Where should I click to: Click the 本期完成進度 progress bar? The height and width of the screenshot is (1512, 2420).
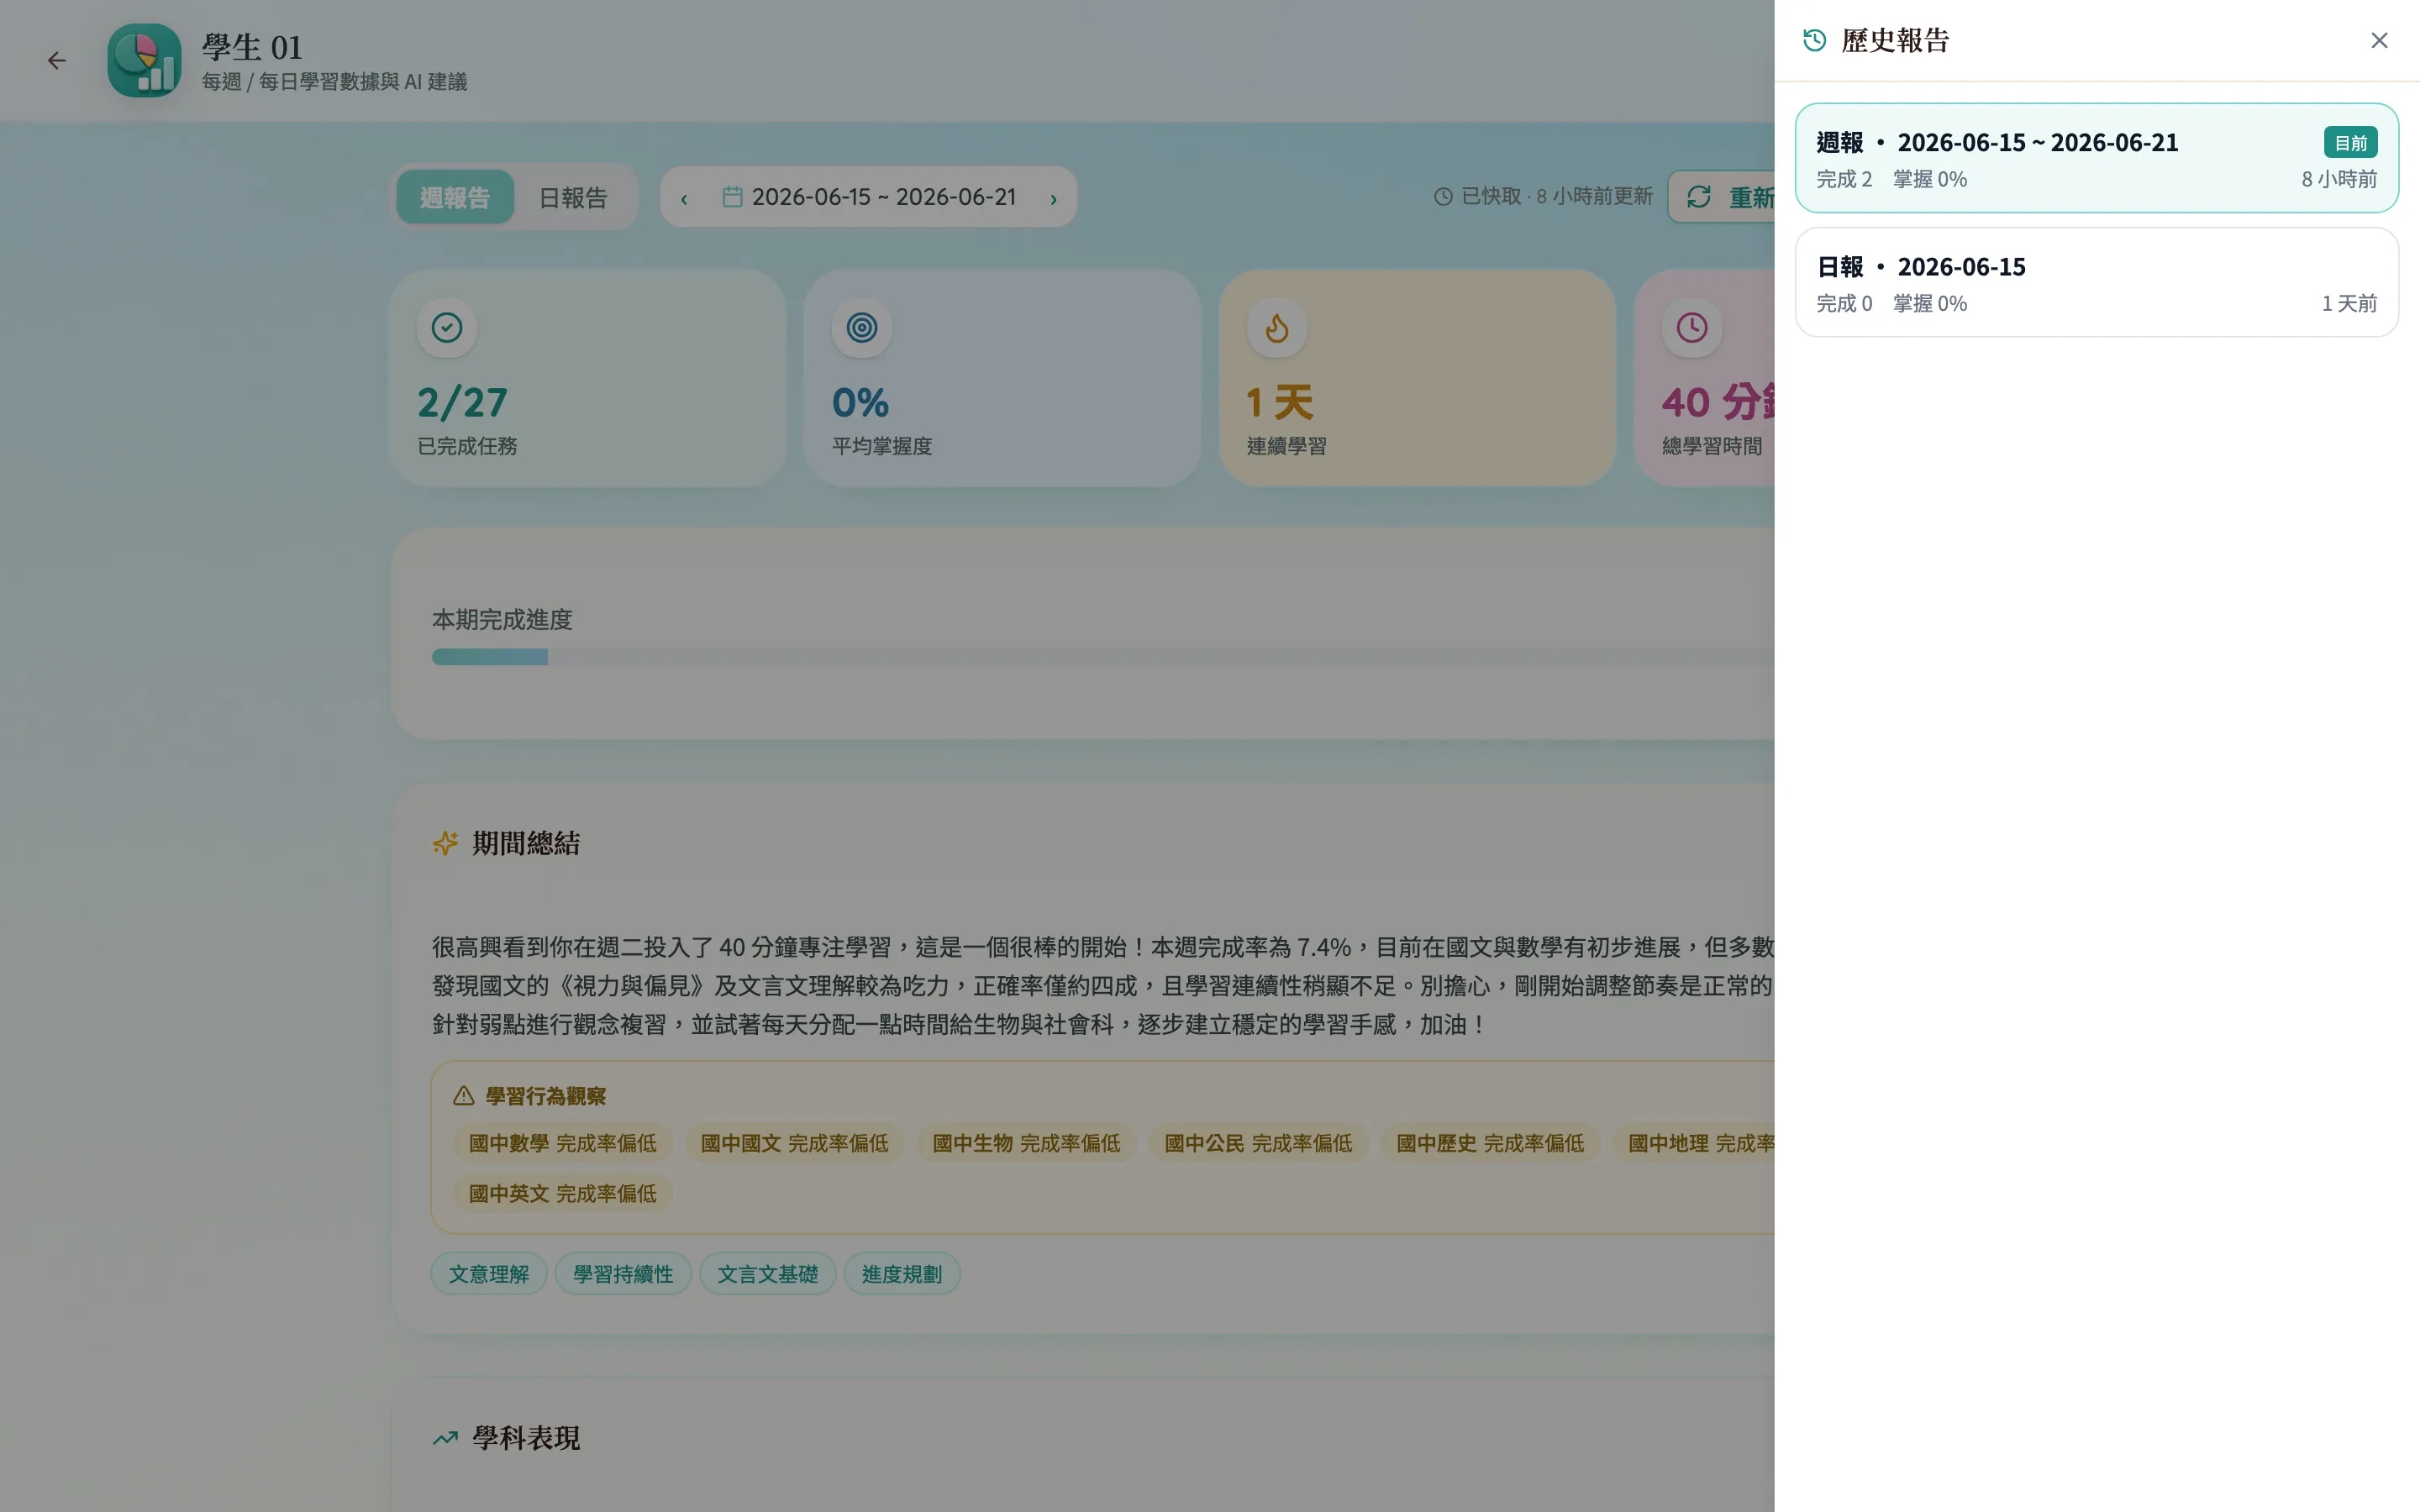[1103, 657]
